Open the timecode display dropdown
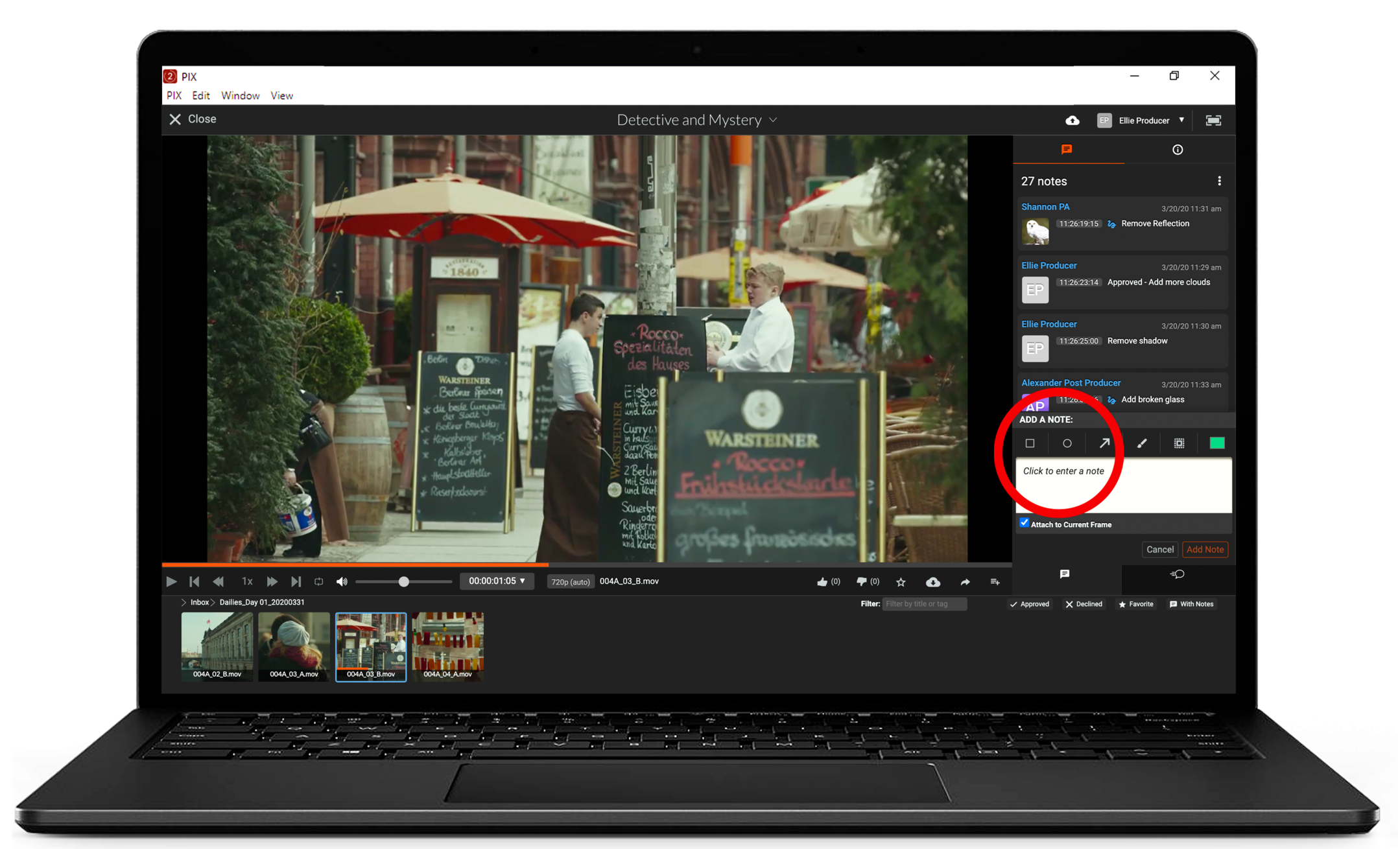This screenshot has width=1398, height=849. pos(497,581)
